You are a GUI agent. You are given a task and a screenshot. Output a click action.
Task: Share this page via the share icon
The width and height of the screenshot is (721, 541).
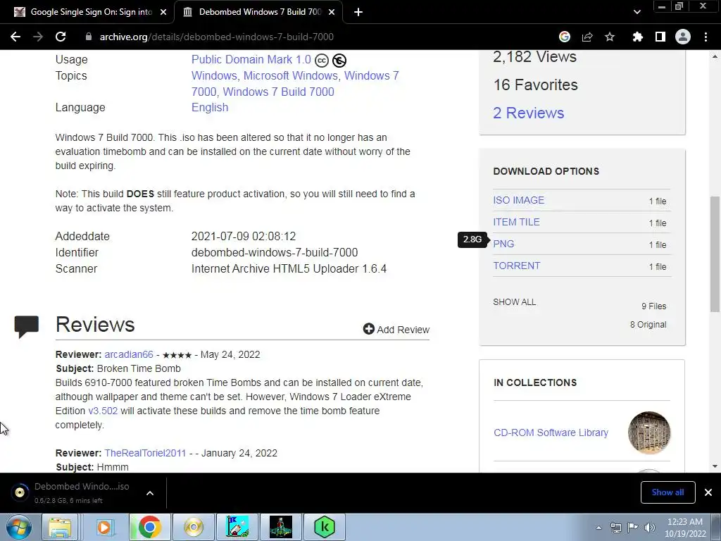point(587,37)
